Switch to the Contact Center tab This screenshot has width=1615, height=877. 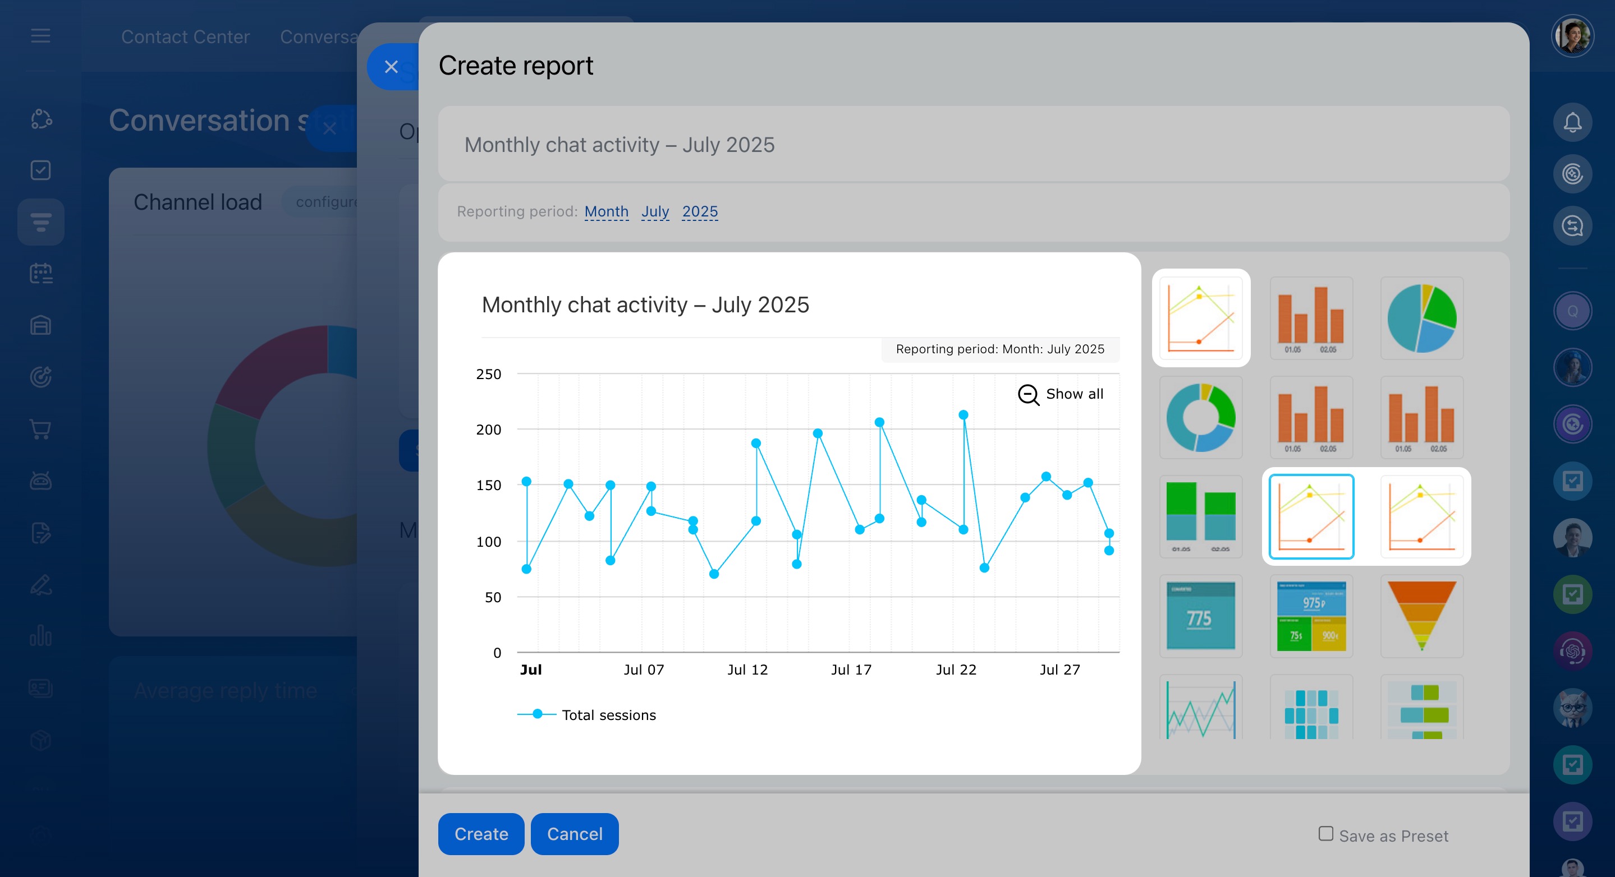click(185, 37)
